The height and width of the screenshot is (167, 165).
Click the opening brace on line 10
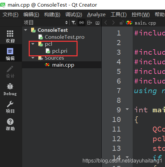[x=136, y=120]
